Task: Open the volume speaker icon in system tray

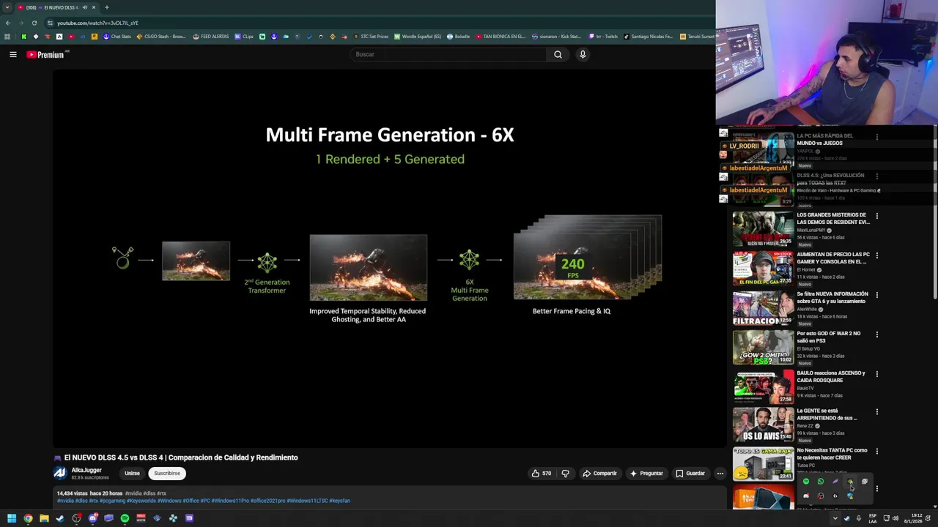Action: click(895, 518)
